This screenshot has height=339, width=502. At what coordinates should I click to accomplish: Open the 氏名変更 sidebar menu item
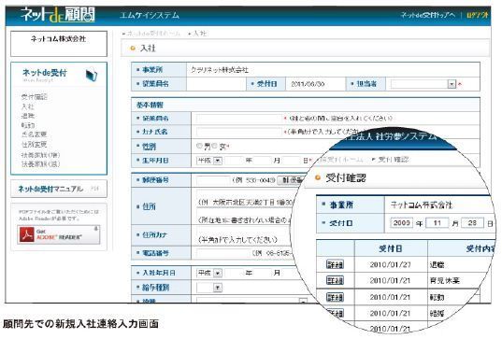[34, 134]
